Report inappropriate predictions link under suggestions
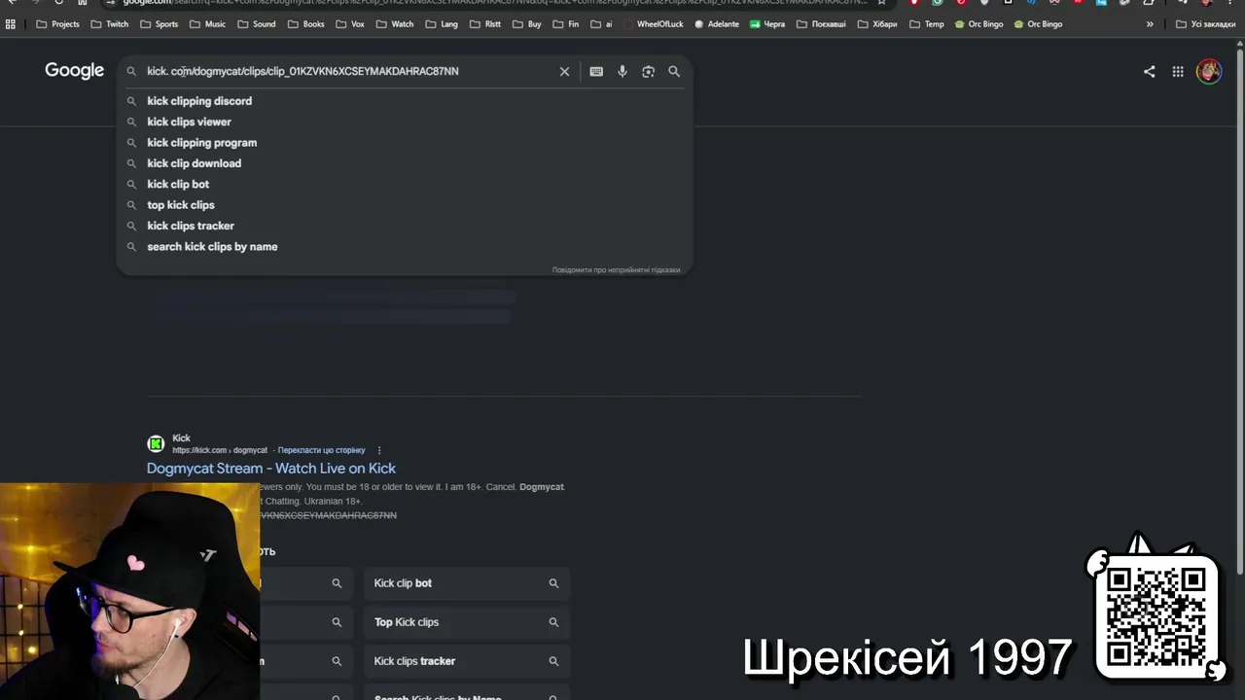The image size is (1245, 700). coord(616,269)
